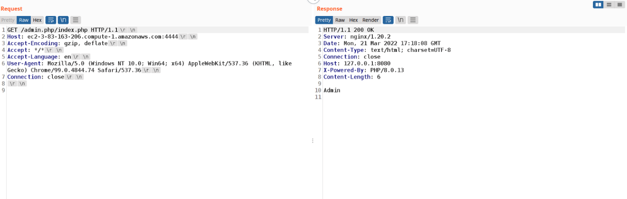The image size is (627, 199).
Task: Click the X-Powered-By: PHP/8.0.13 header
Action: point(364,70)
